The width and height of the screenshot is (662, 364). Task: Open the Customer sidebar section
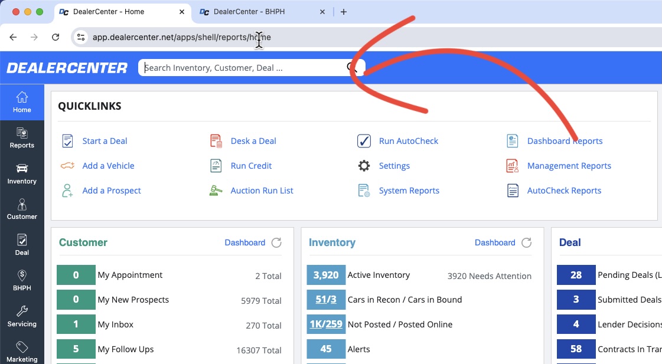tap(22, 209)
